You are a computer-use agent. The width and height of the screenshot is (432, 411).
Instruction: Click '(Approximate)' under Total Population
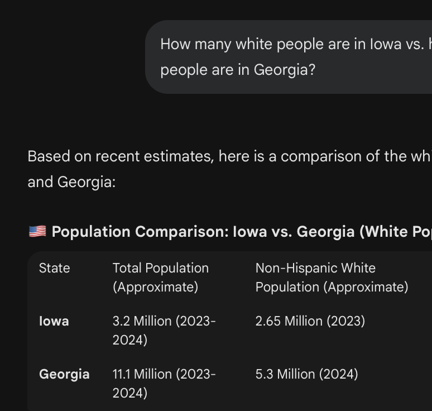155,287
